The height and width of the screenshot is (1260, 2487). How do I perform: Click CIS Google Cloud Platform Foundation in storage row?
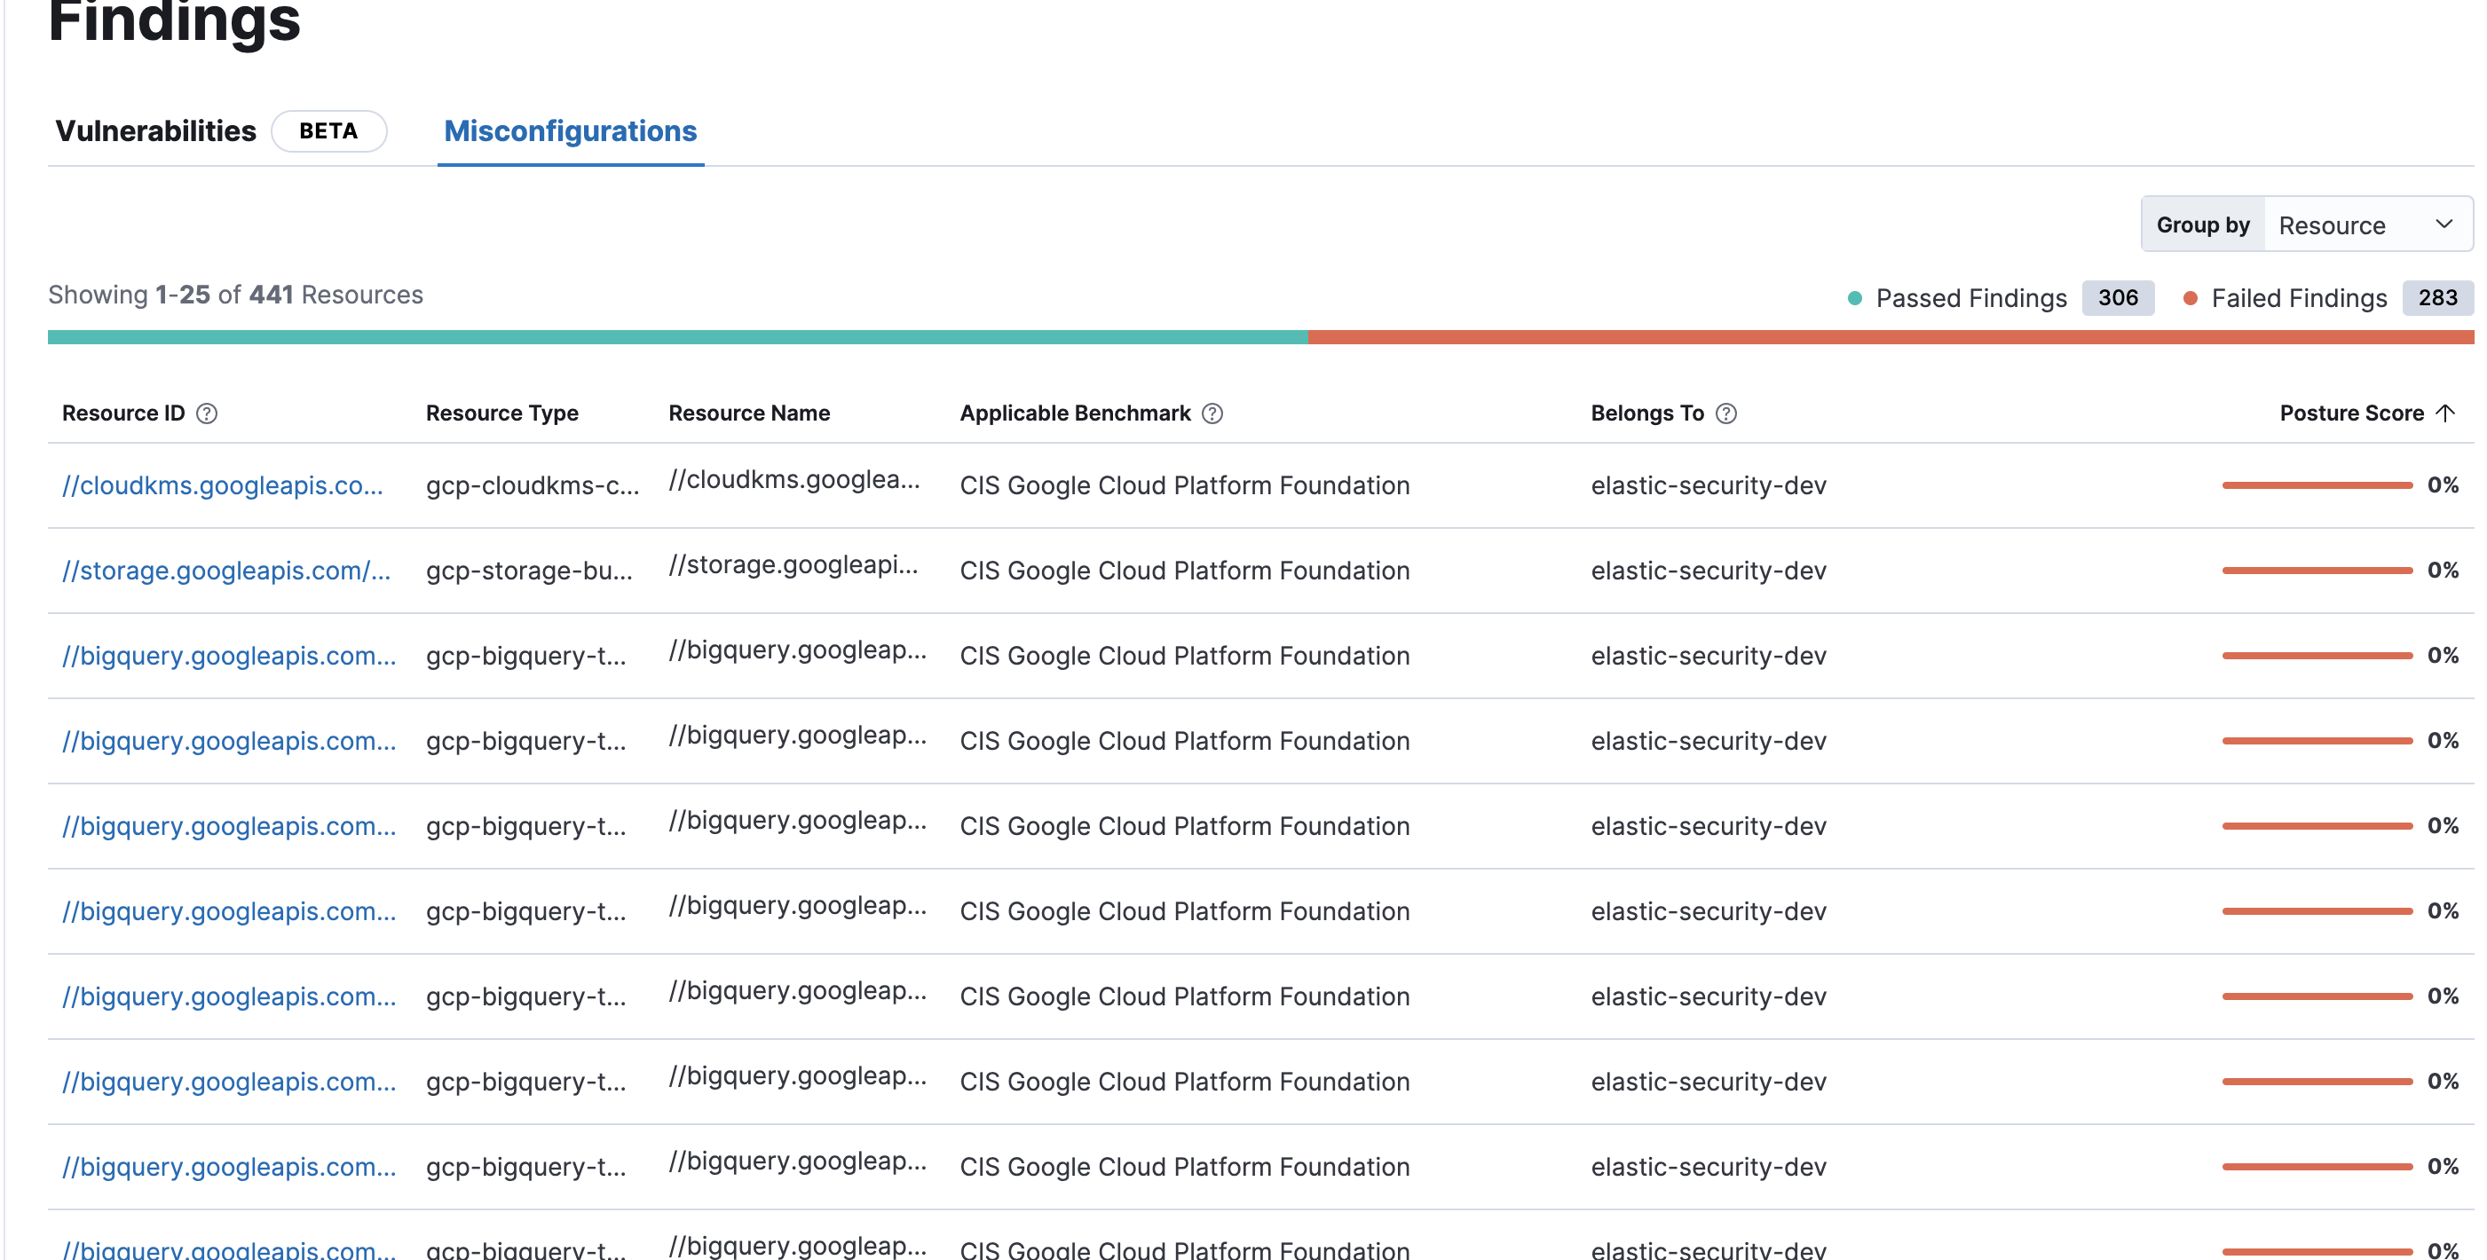[1185, 571]
